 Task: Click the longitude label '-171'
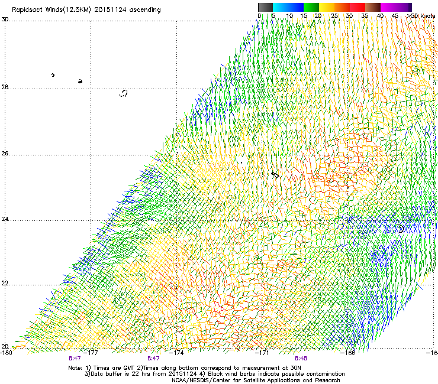pos(262,353)
